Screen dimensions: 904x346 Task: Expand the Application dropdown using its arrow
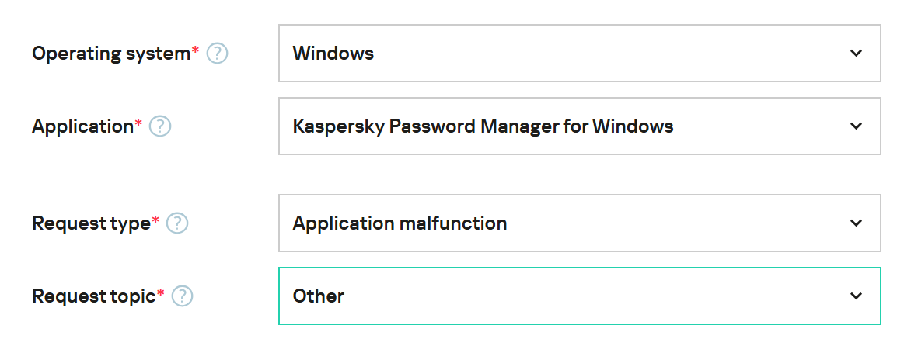[x=856, y=126]
